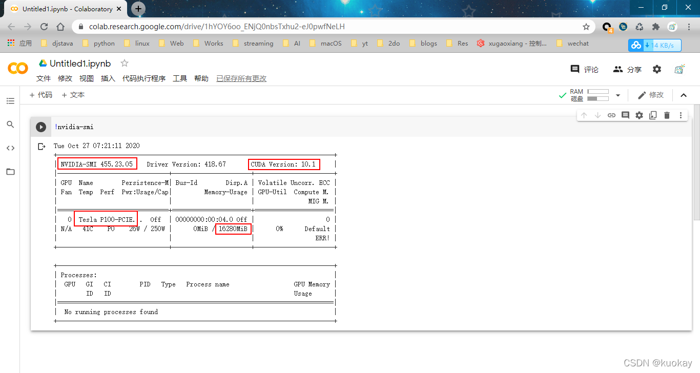The height and width of the screenshot is (373, 700).
Task: Add comment to the cell
Action: [625, 115]
